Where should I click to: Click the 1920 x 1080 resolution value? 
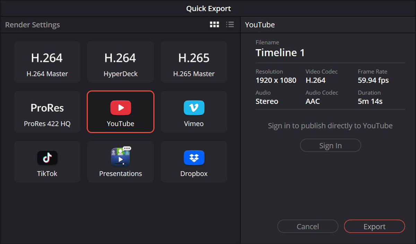pos(276,80)
